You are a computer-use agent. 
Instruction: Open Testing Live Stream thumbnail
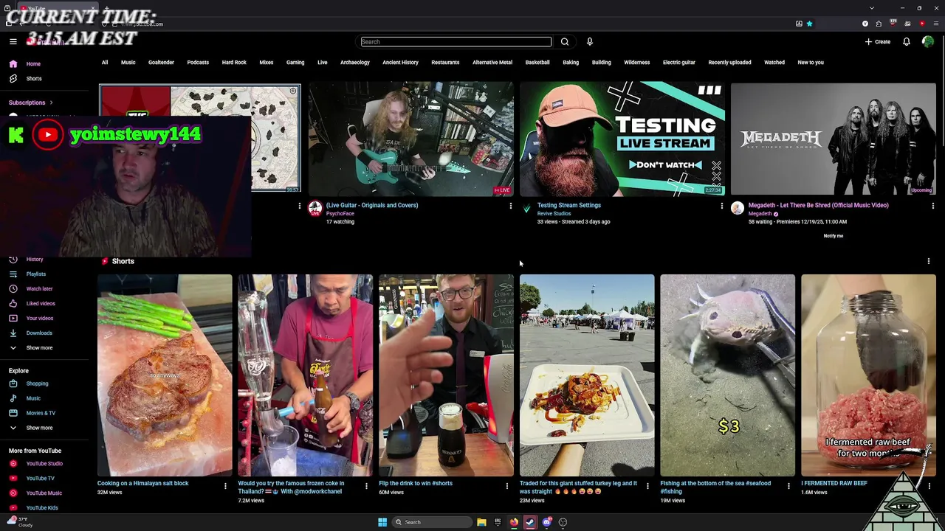point(622,139)
